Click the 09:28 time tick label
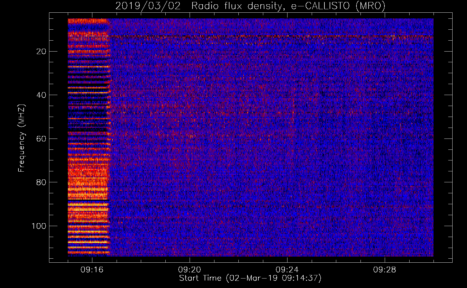This screenshot has width=467, height=288. (384, 270)
